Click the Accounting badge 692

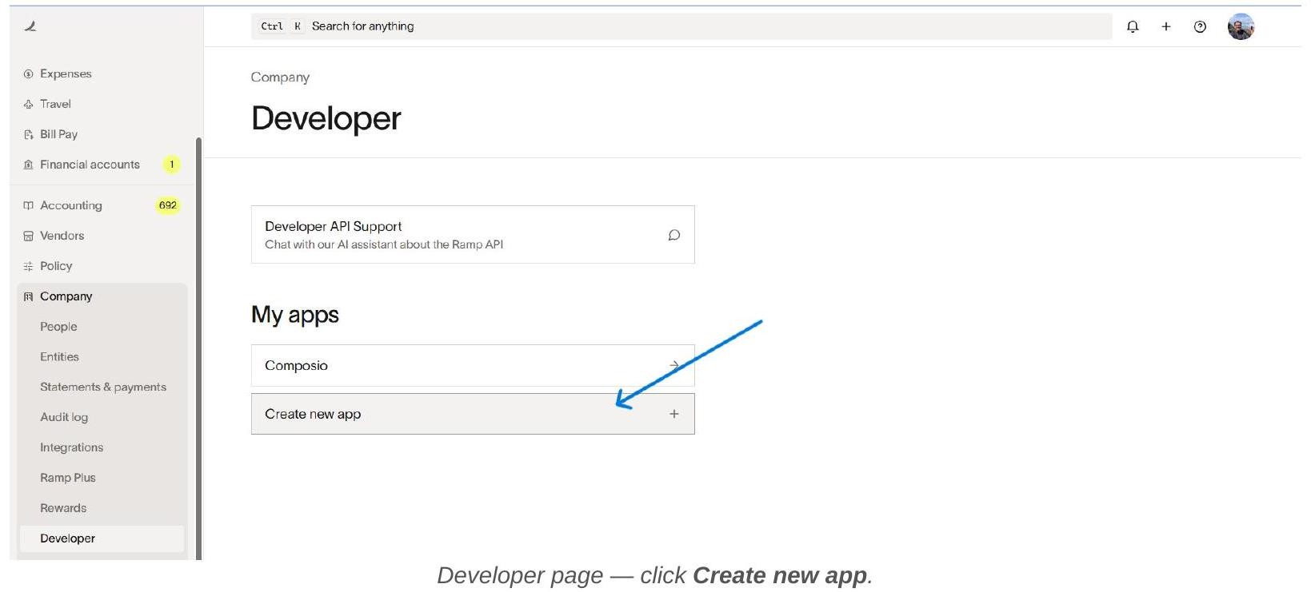point(167,205)
